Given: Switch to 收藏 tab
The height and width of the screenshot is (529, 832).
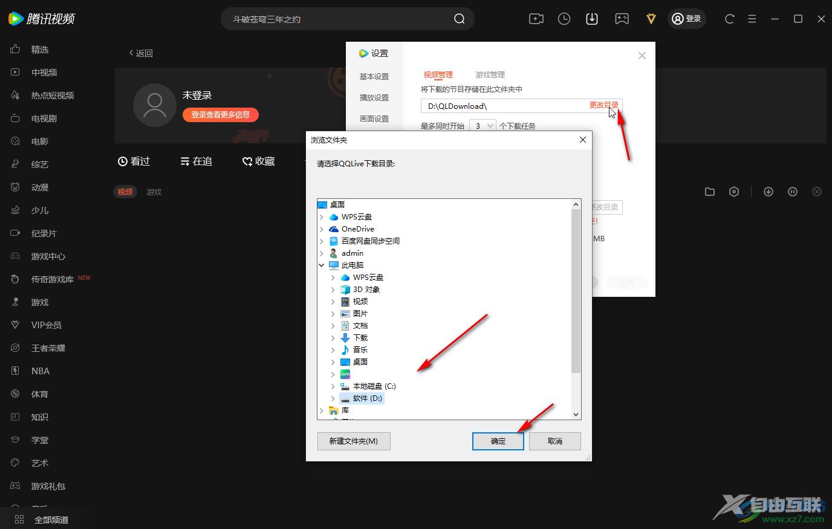Looking at the screenshot, I should (259, 161).
